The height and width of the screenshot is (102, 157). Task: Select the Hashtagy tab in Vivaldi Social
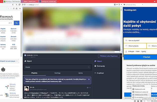coord(57,73)
